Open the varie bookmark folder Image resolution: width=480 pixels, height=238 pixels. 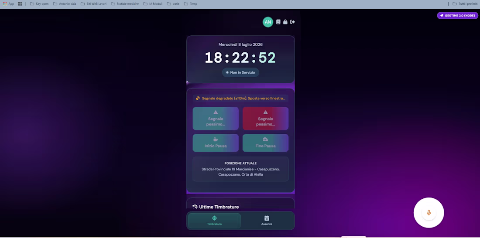pos(173,3)
